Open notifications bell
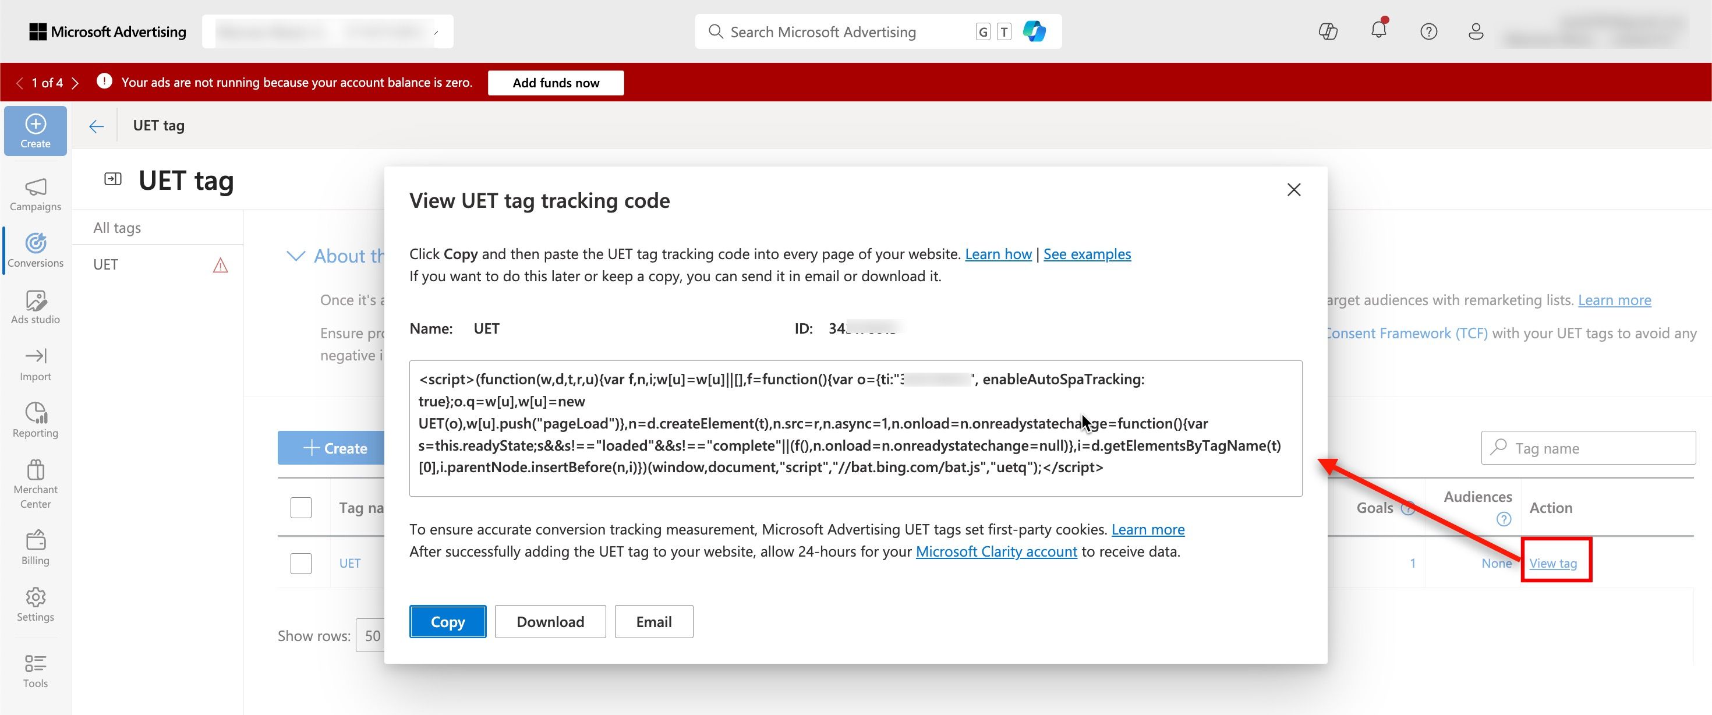 (x=1378, y=30)
